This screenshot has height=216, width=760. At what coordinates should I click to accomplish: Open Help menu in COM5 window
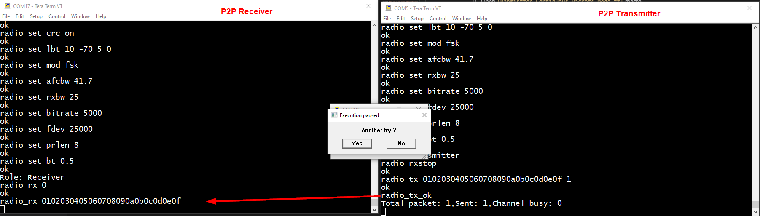[482, 19]
